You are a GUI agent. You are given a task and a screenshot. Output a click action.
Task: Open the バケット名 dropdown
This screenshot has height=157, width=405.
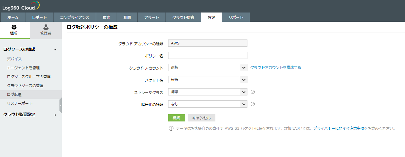[208, 80]
